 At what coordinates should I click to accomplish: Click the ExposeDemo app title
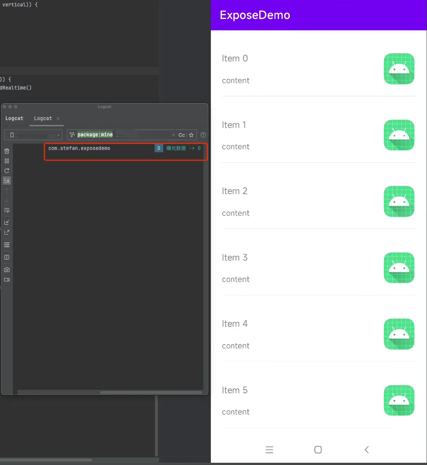coord(255,15)
